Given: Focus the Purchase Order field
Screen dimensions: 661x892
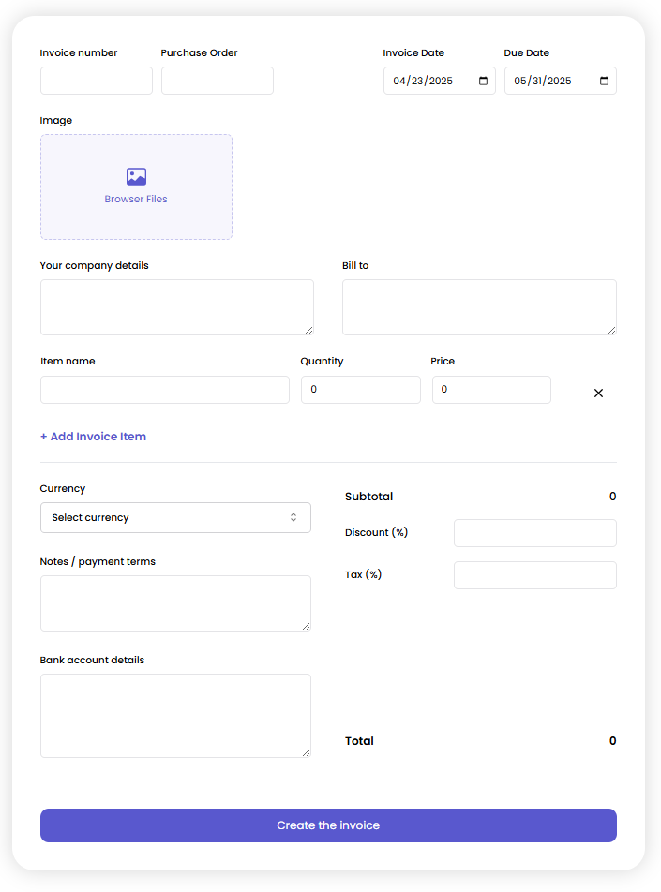Looking at the screenshot, I should pos(217,81).
